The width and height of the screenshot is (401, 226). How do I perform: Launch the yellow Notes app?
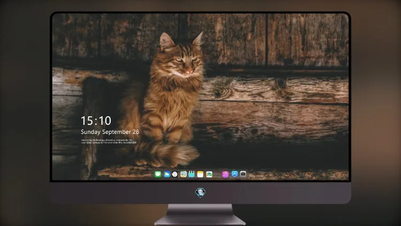pos(200,174)
